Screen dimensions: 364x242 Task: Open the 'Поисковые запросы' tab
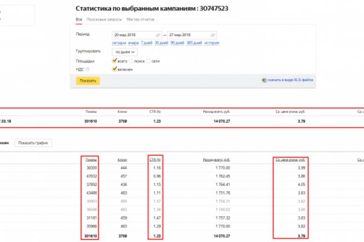point(104,20)
